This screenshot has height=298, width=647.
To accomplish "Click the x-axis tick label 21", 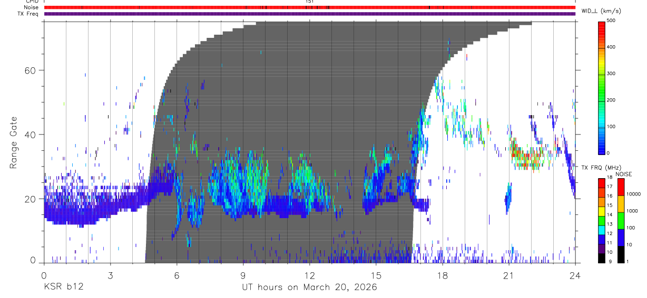I will coord(508,275).
